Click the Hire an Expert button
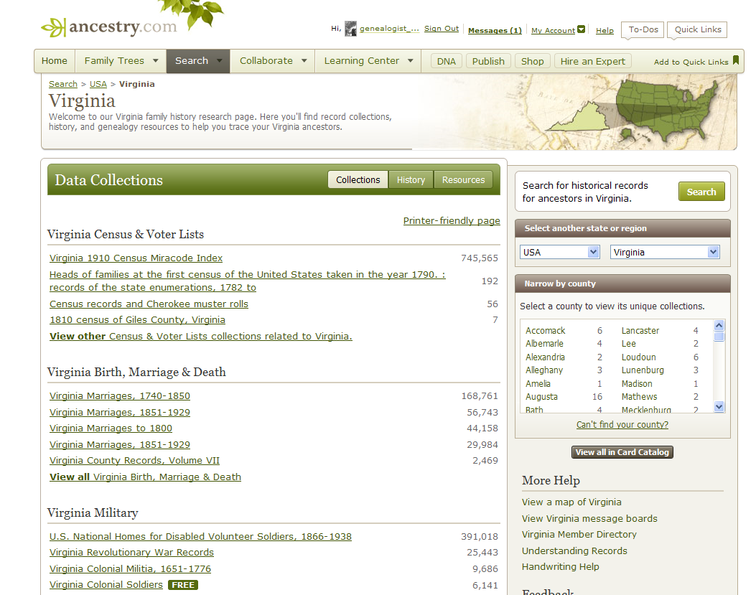The width and height of the screenshot is (756, 595). click(592, 61)
